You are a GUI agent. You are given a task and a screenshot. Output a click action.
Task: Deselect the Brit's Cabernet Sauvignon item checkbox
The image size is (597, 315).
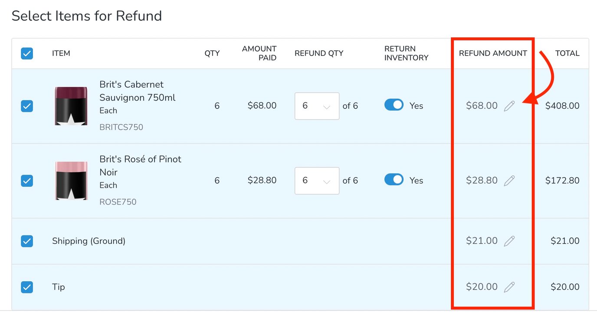pos(27,105)
